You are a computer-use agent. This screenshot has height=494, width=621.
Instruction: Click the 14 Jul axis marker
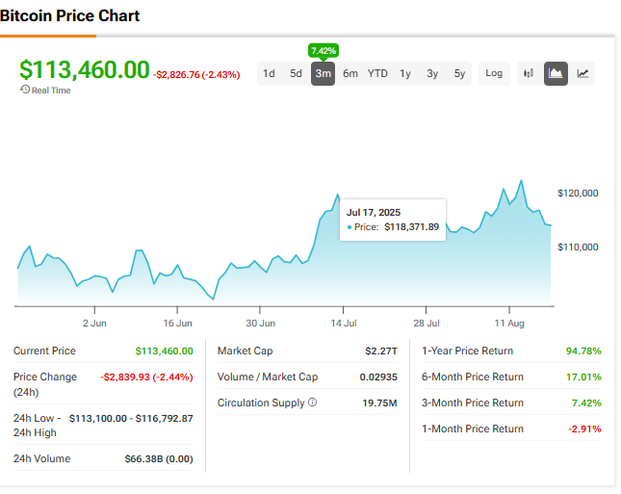344,324
